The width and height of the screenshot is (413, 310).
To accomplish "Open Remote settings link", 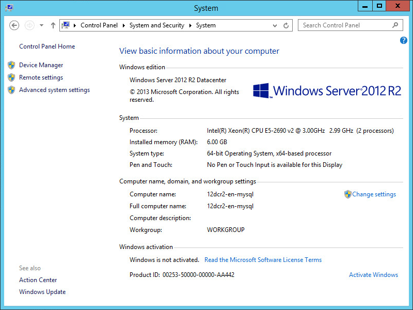I will pyautogui.click(x=41, y=78).
